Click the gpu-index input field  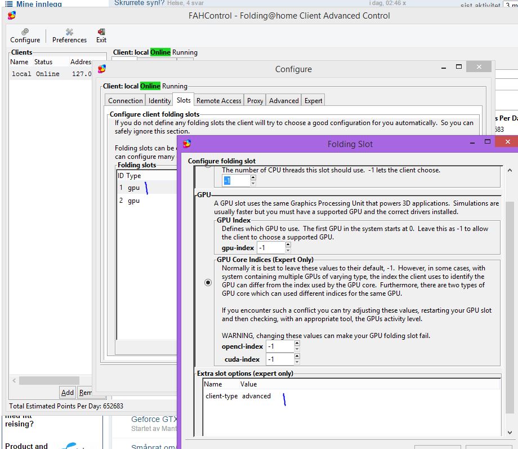(271, 248)
